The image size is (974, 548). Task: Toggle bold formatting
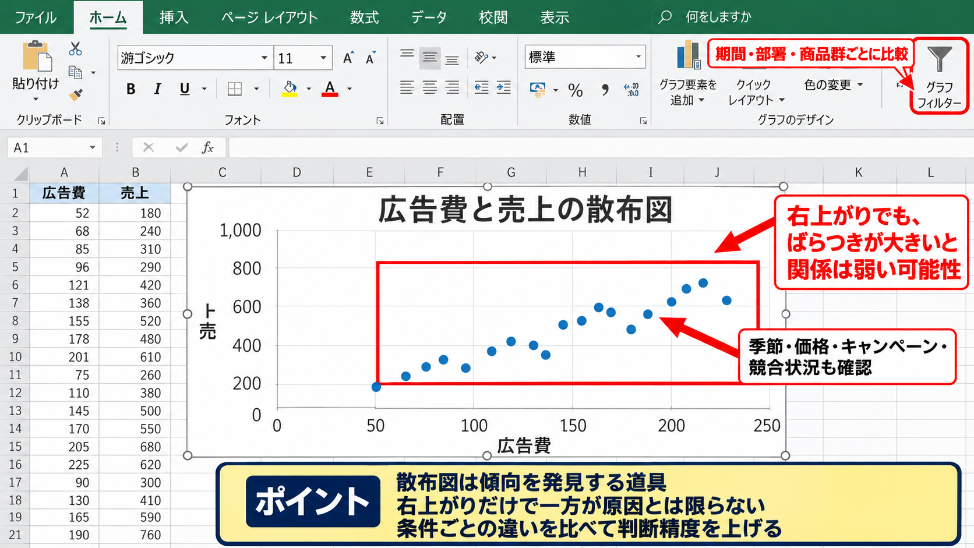click(x=131, y=89)
